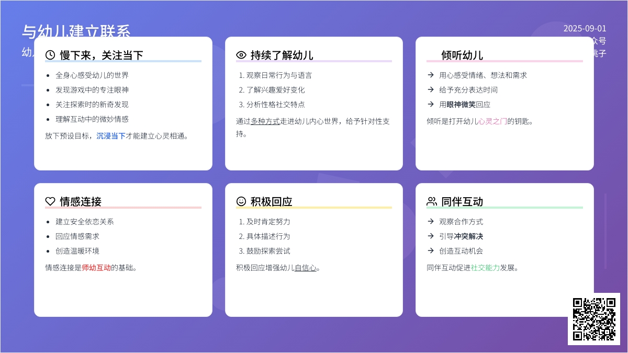Click list item 分析性格社交特点
The height and width of the screenshot is (353, 628).
click(x=275, y=104)
